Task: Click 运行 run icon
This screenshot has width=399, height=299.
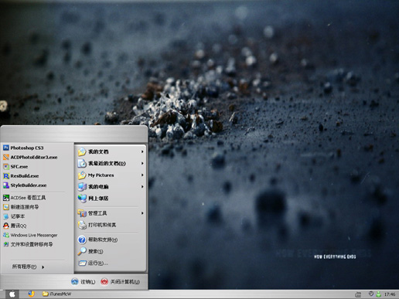Action: 82,263
